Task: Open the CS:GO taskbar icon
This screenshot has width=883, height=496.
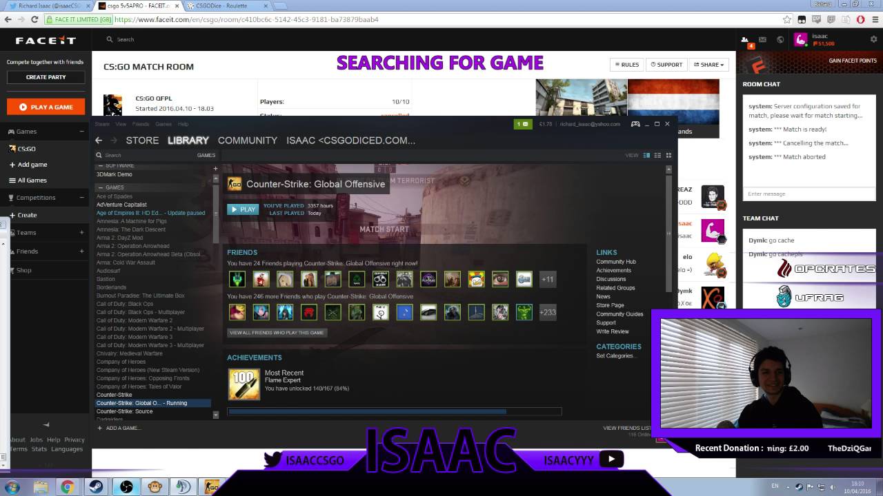Action: click(x=211, y=487)
